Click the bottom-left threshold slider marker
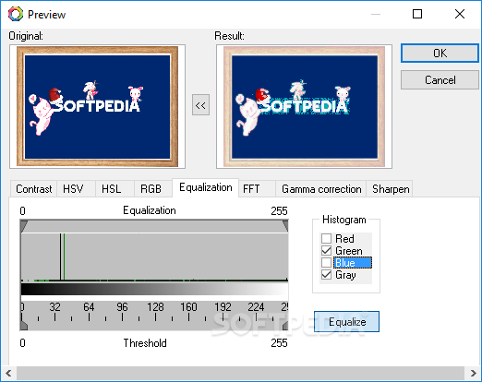 click(x=24, y=325)
